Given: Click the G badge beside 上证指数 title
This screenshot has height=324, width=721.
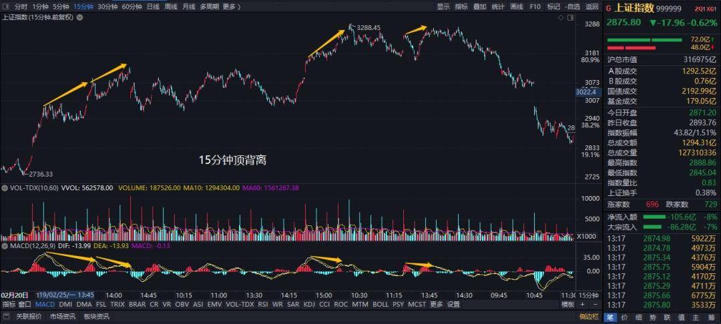Looking at the screenshot, I should [x=608, y=8].
